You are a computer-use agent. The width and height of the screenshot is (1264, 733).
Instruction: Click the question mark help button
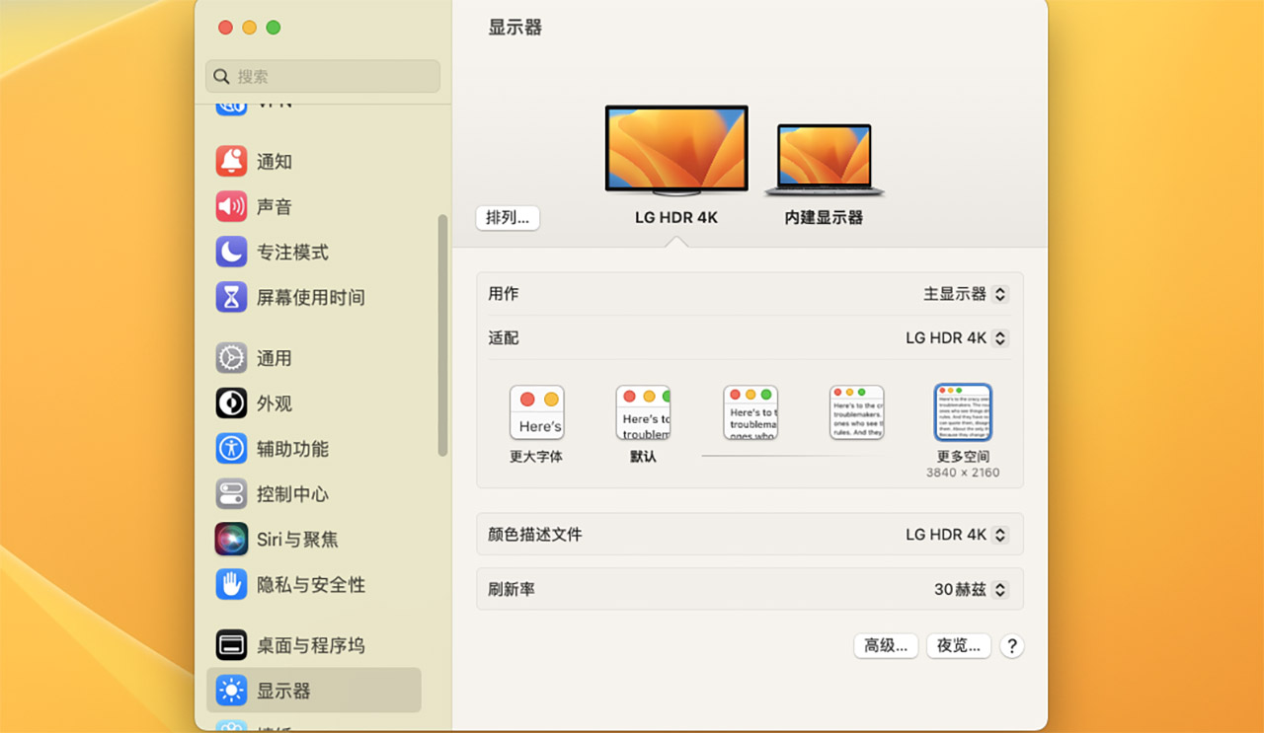click(x=1011, y=646)
